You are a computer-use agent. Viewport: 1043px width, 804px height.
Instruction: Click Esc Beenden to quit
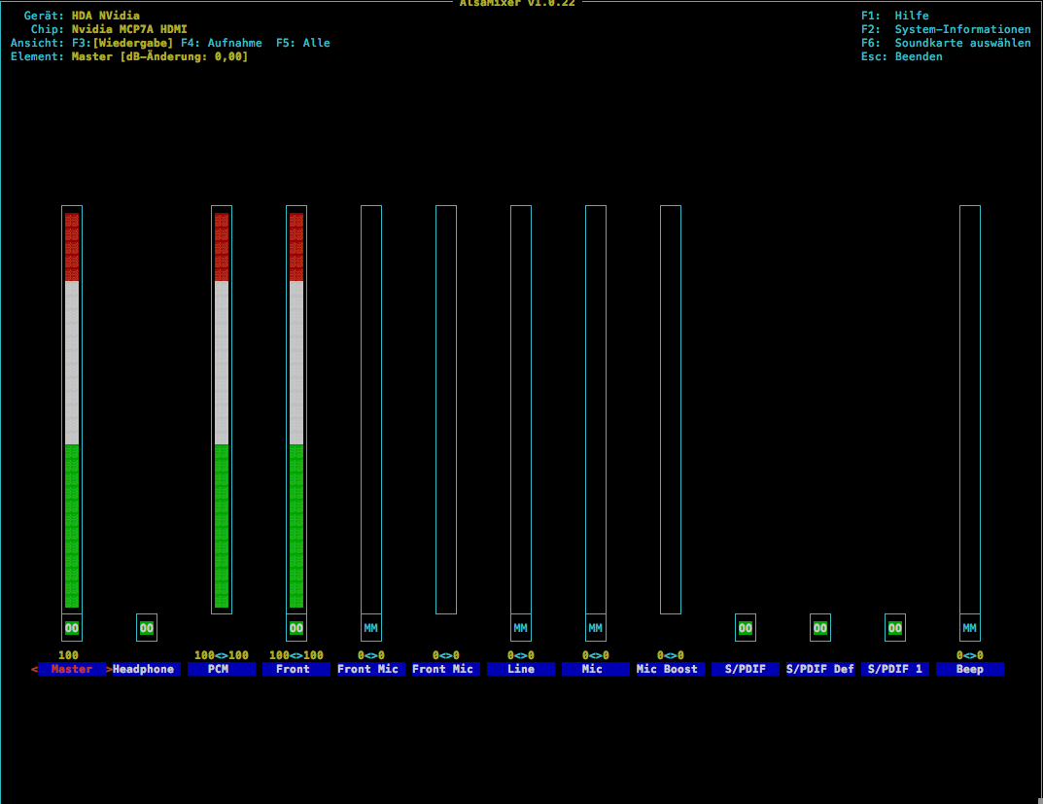click(901, 56)
